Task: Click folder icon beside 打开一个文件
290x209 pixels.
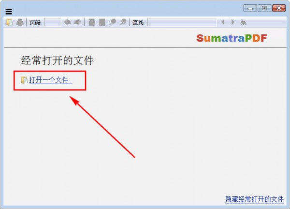Action: coord(24,80)
